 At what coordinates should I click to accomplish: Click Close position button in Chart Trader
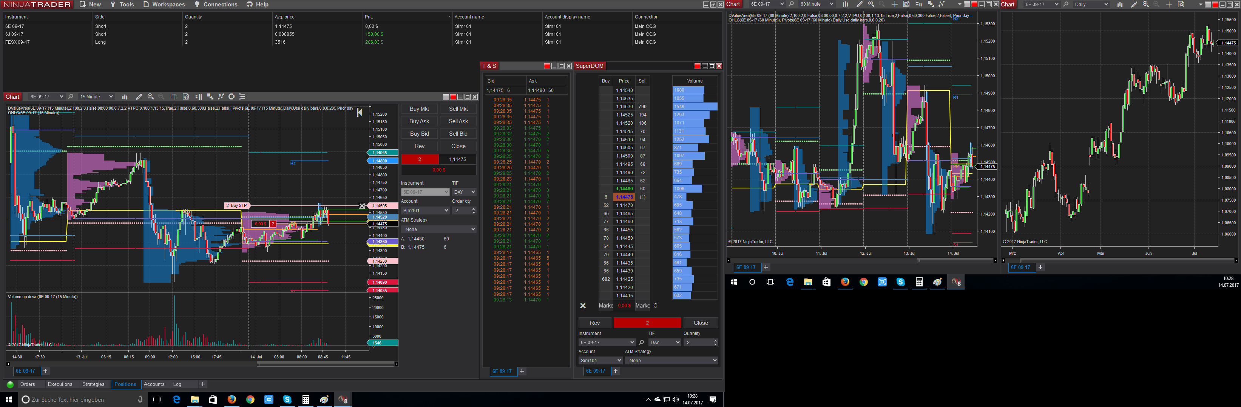click(458, 147)
